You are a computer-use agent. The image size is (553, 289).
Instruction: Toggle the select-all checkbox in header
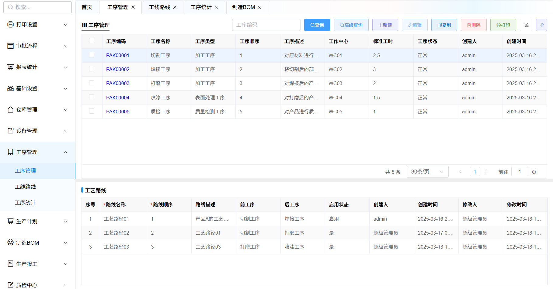[92, 41]
